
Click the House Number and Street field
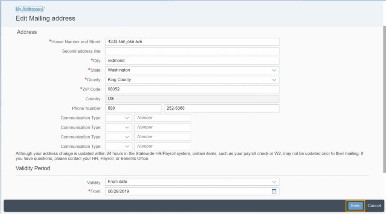click(192, 41)
